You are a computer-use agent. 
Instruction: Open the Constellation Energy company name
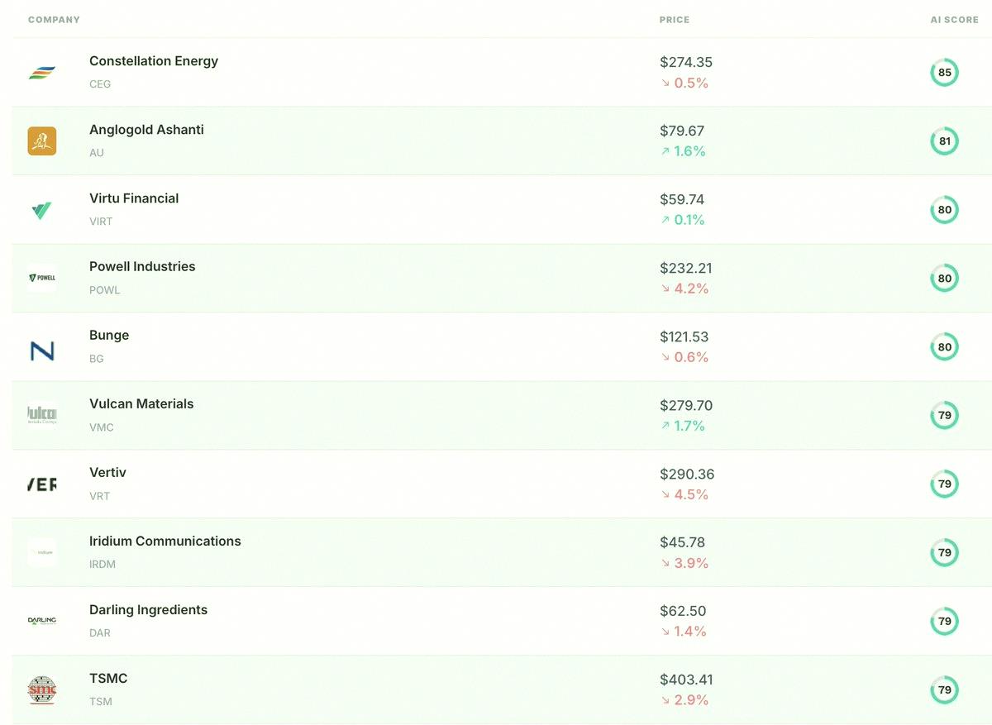coord(154,62)
